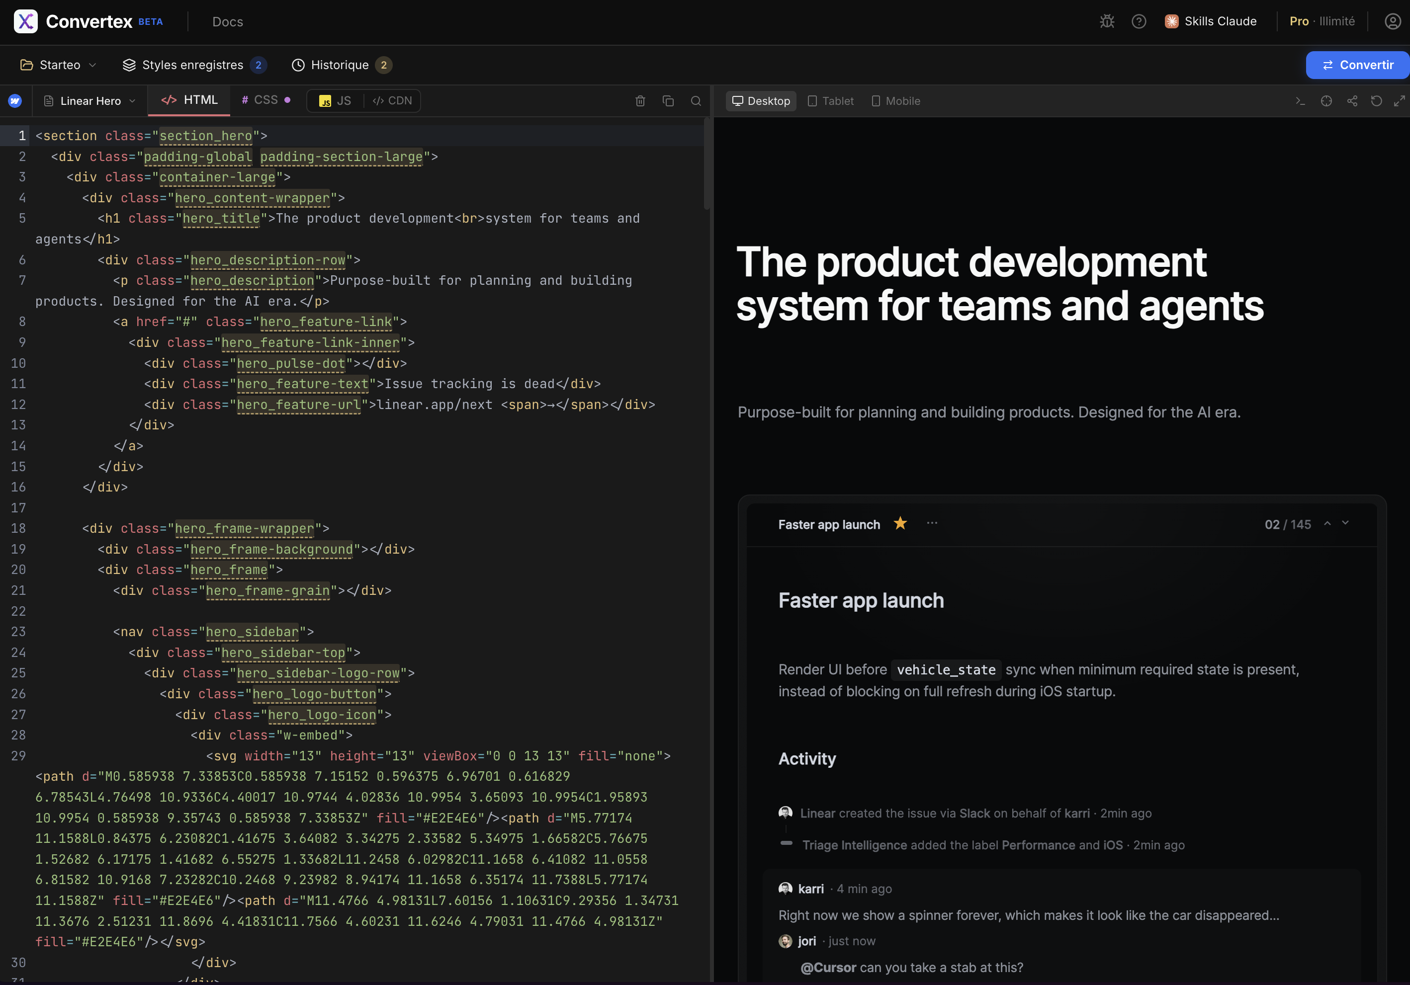
Task: Open the three-dot menu beside Faster app launch
Action: 932,523
